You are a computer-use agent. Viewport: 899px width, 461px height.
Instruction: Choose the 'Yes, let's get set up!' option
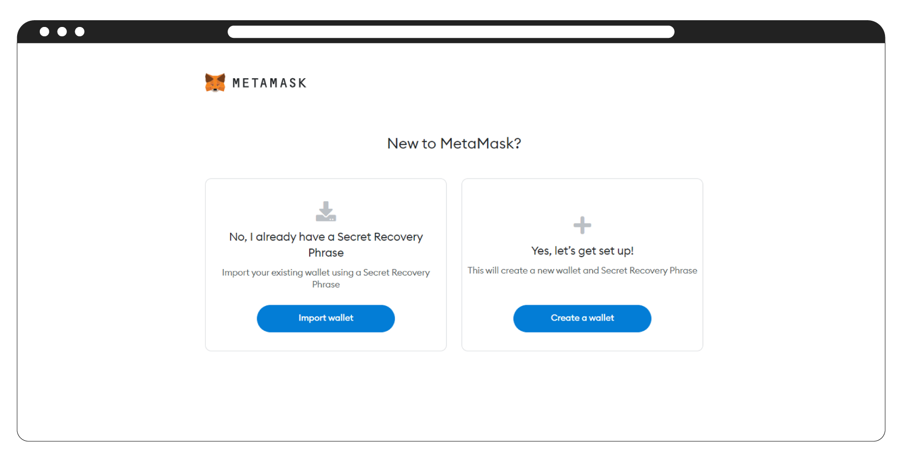pos(582,250)
